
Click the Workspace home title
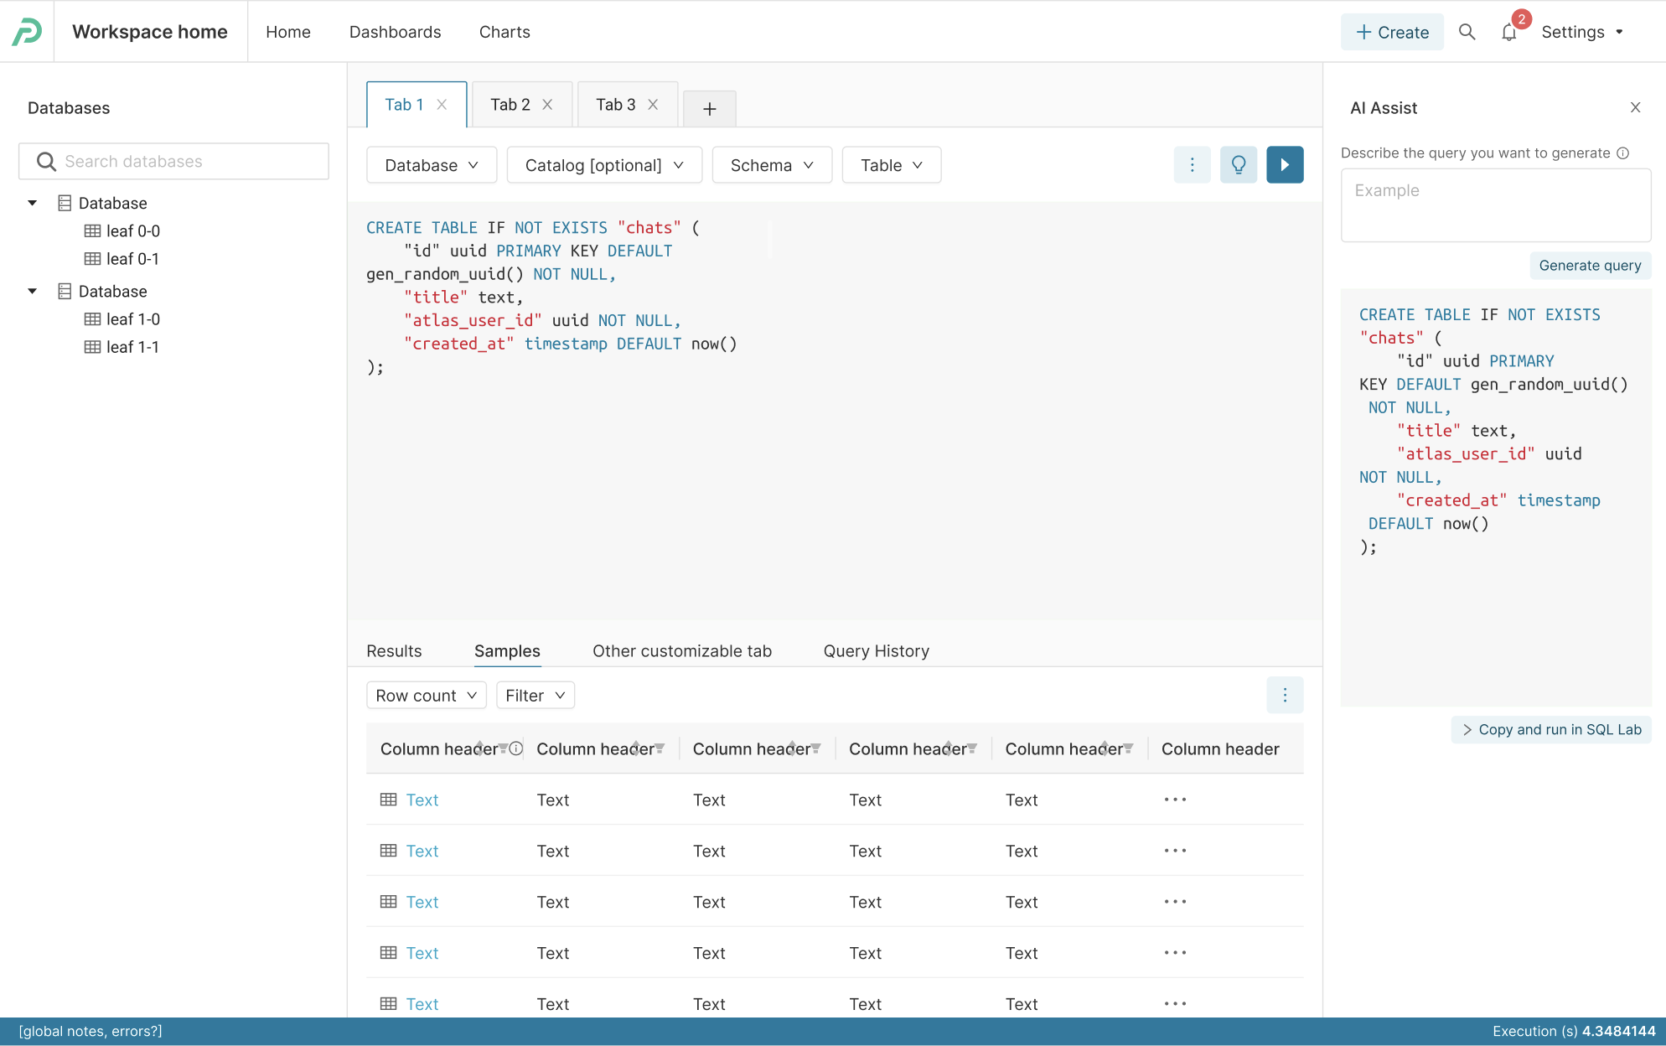click(150, 32)
